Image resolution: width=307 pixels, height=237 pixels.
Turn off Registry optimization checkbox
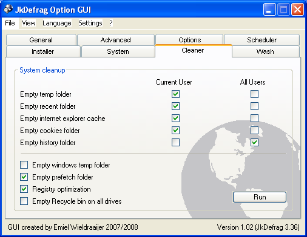click(24, 189)
